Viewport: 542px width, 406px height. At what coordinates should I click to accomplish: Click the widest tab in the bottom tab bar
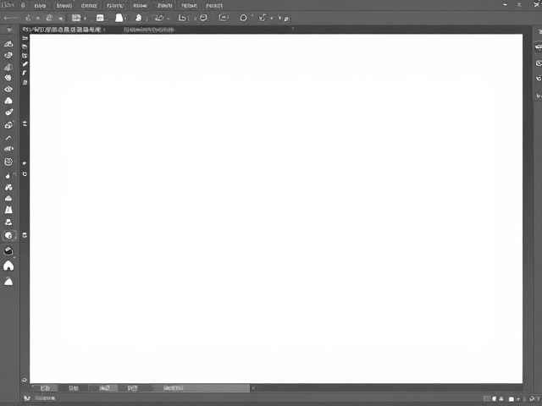pyautogui.click(x=202, y=388)
